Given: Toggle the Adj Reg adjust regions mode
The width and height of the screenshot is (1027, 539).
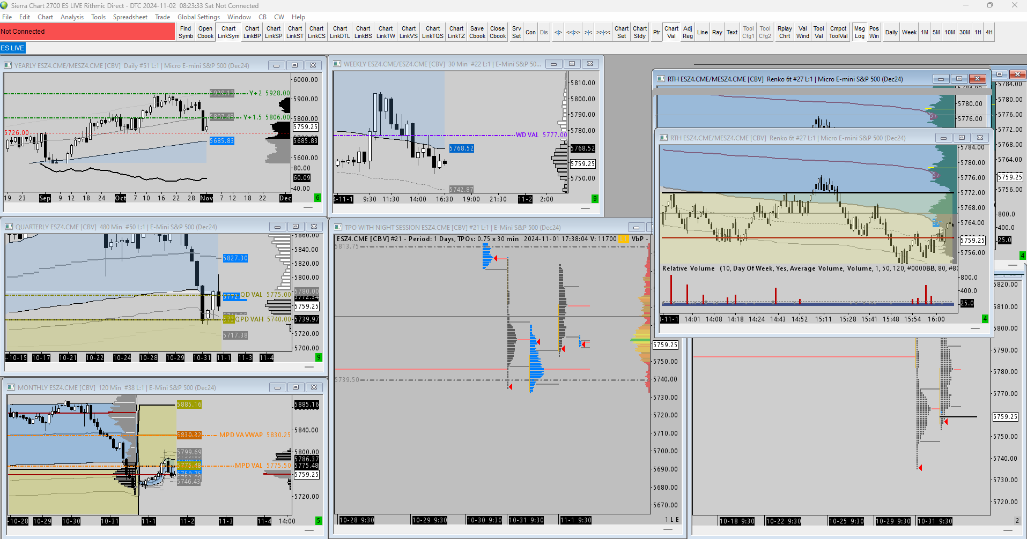Looking at the screenshot, I should click(688, 32).
